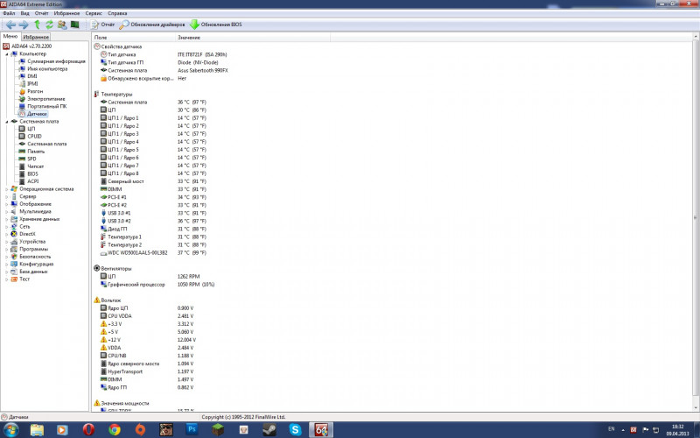Open Opera from the taskbar

[88, 429]
